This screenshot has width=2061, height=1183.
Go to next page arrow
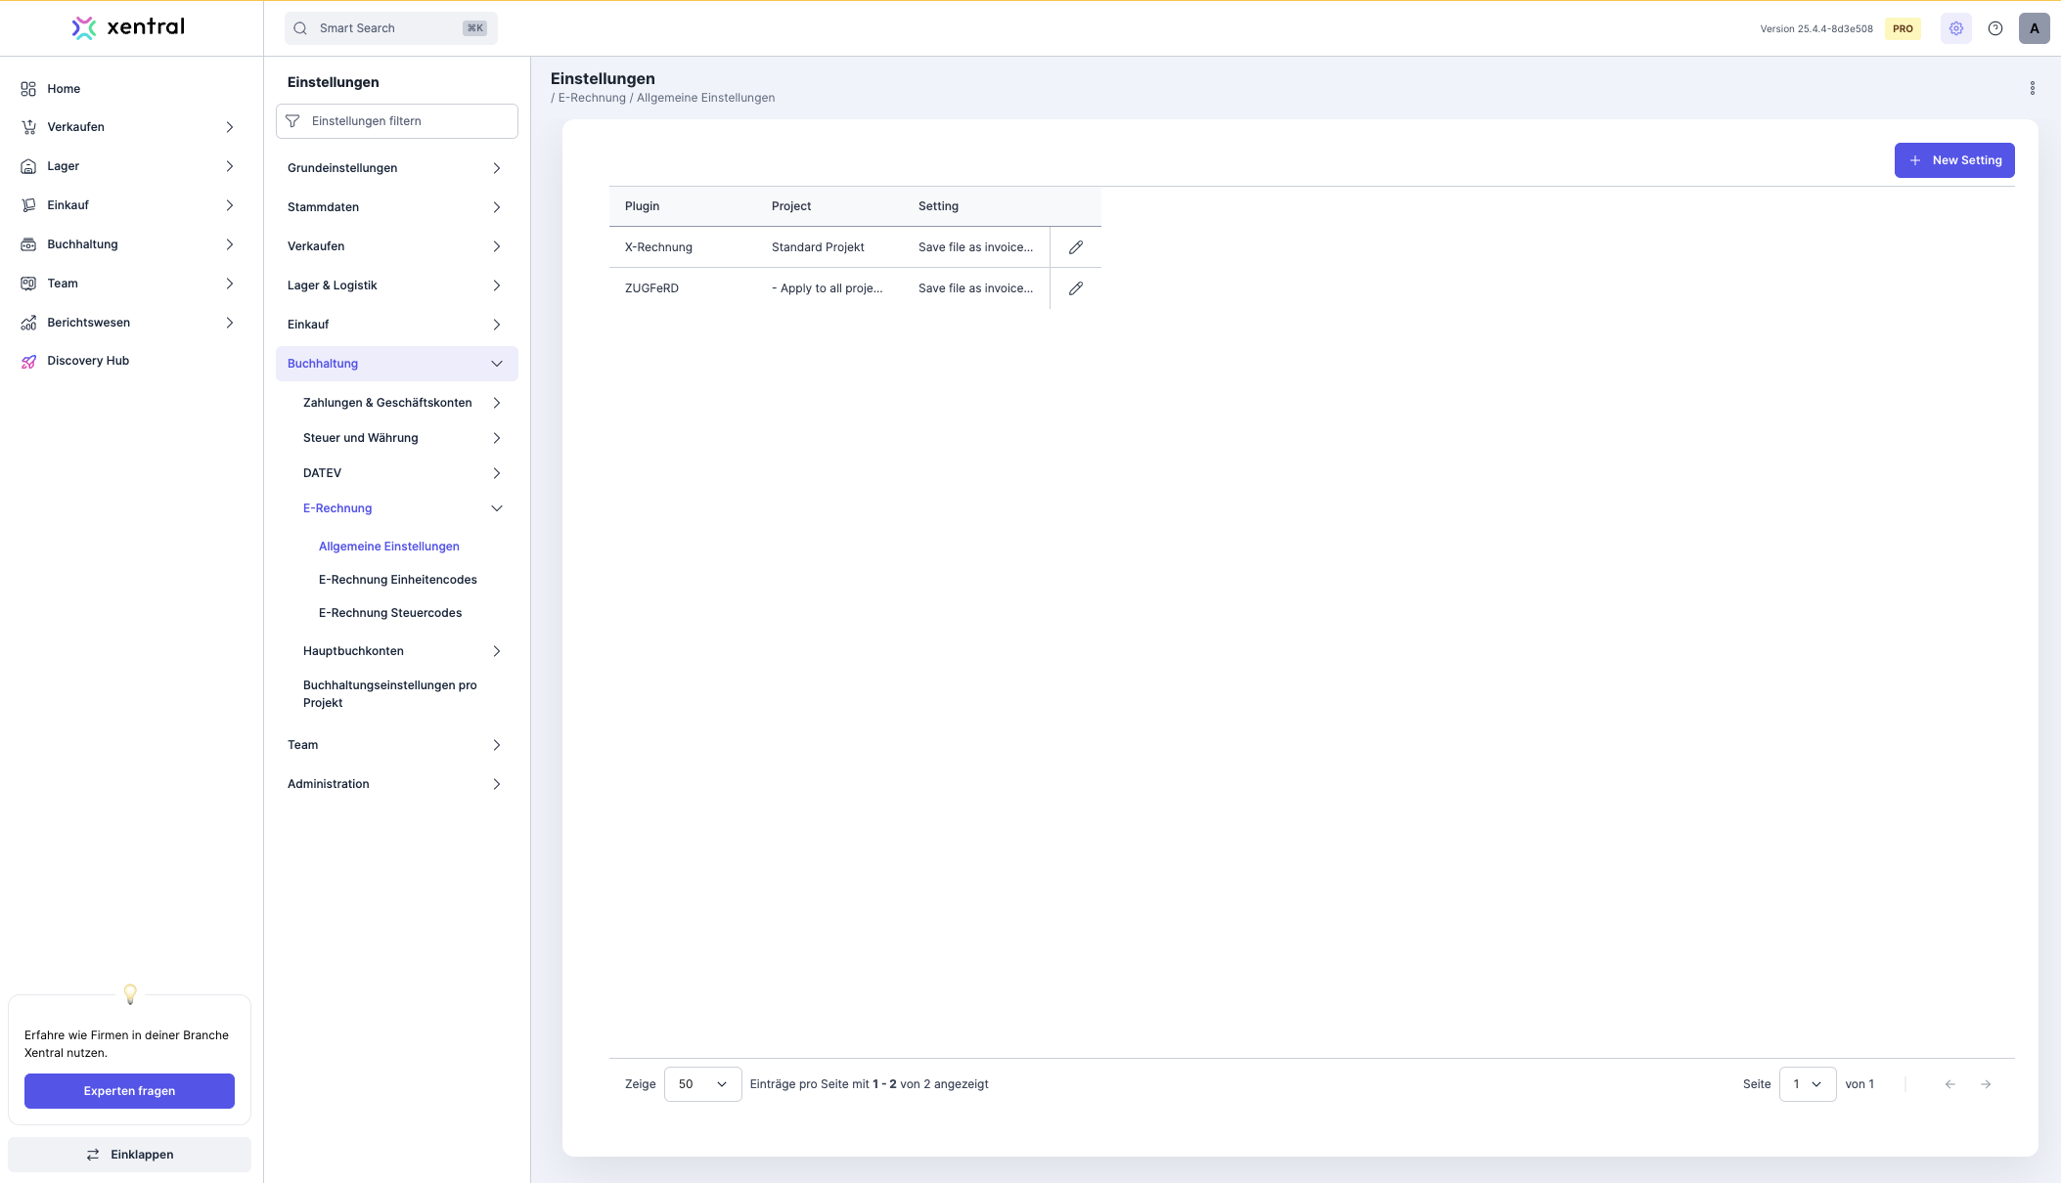coord(1986,1084)
